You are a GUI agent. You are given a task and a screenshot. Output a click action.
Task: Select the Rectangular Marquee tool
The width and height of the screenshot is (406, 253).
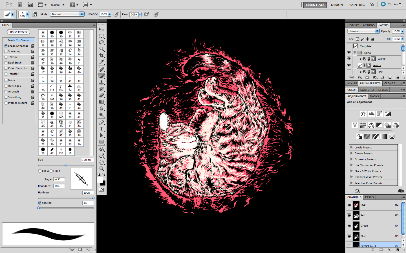click(x=101, y=36)
